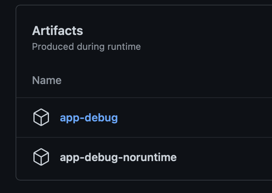Download the app-debug artifact
This screenshot has height=193, width=272.
pyautogui.click(x=89, y=118)
